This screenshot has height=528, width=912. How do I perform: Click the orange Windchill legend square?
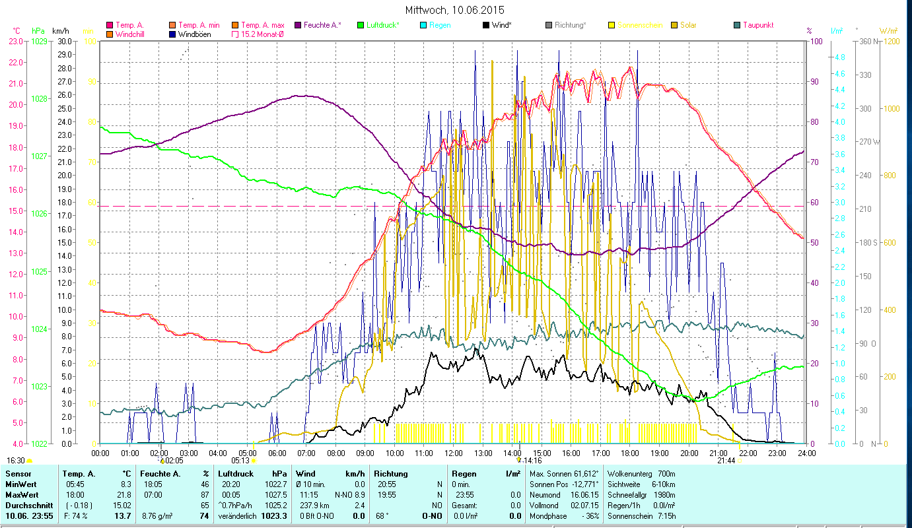tap(110, 34)
